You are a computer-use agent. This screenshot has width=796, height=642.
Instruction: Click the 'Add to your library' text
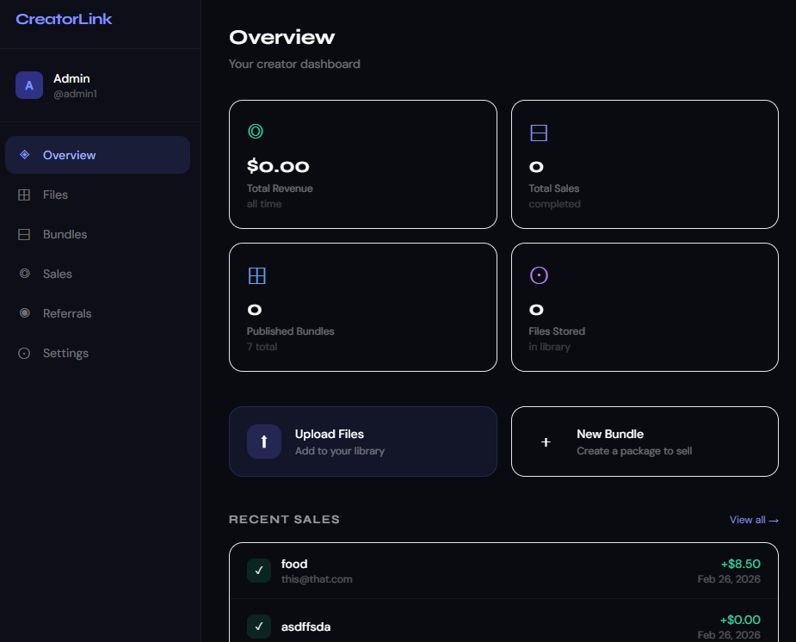pos(340,451)
